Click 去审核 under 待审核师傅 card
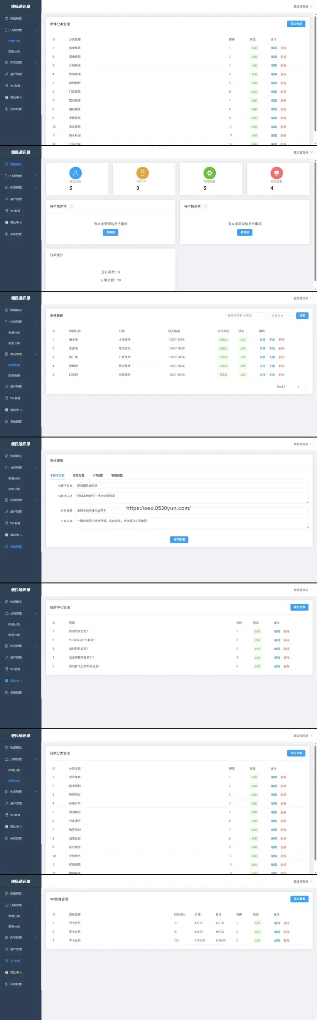The image size is (317, 1020). pyautogui.click(x=111, y=233)
